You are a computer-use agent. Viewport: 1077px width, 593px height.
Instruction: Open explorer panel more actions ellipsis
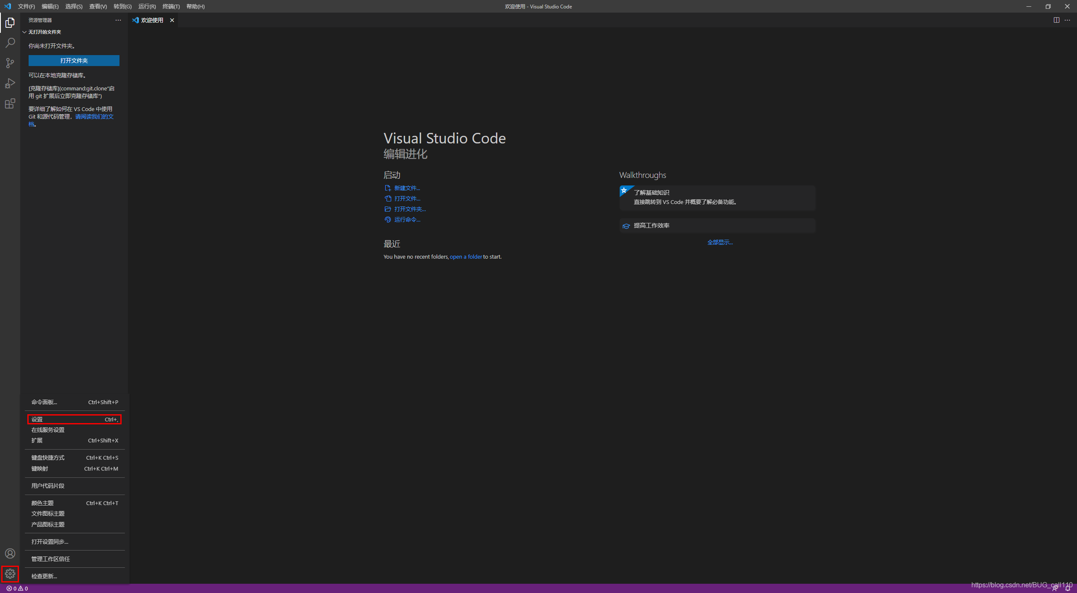[x=118, y=20]
